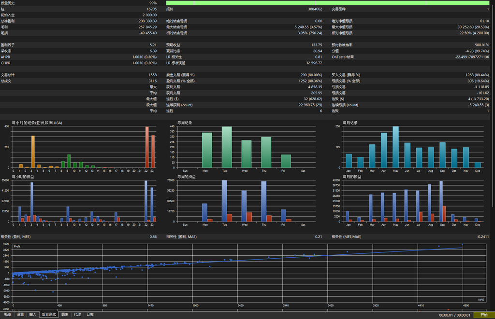The image size is (495, 319).
Task: Click the 买入交易 value 1268 (80.44%)
Action: point(477,75)
